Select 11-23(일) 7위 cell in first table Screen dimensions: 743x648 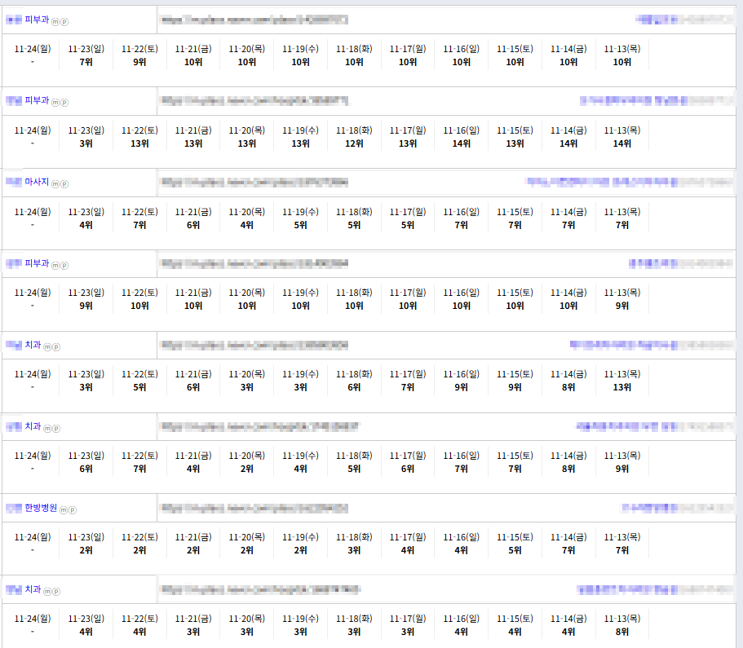tap(86, 55)
